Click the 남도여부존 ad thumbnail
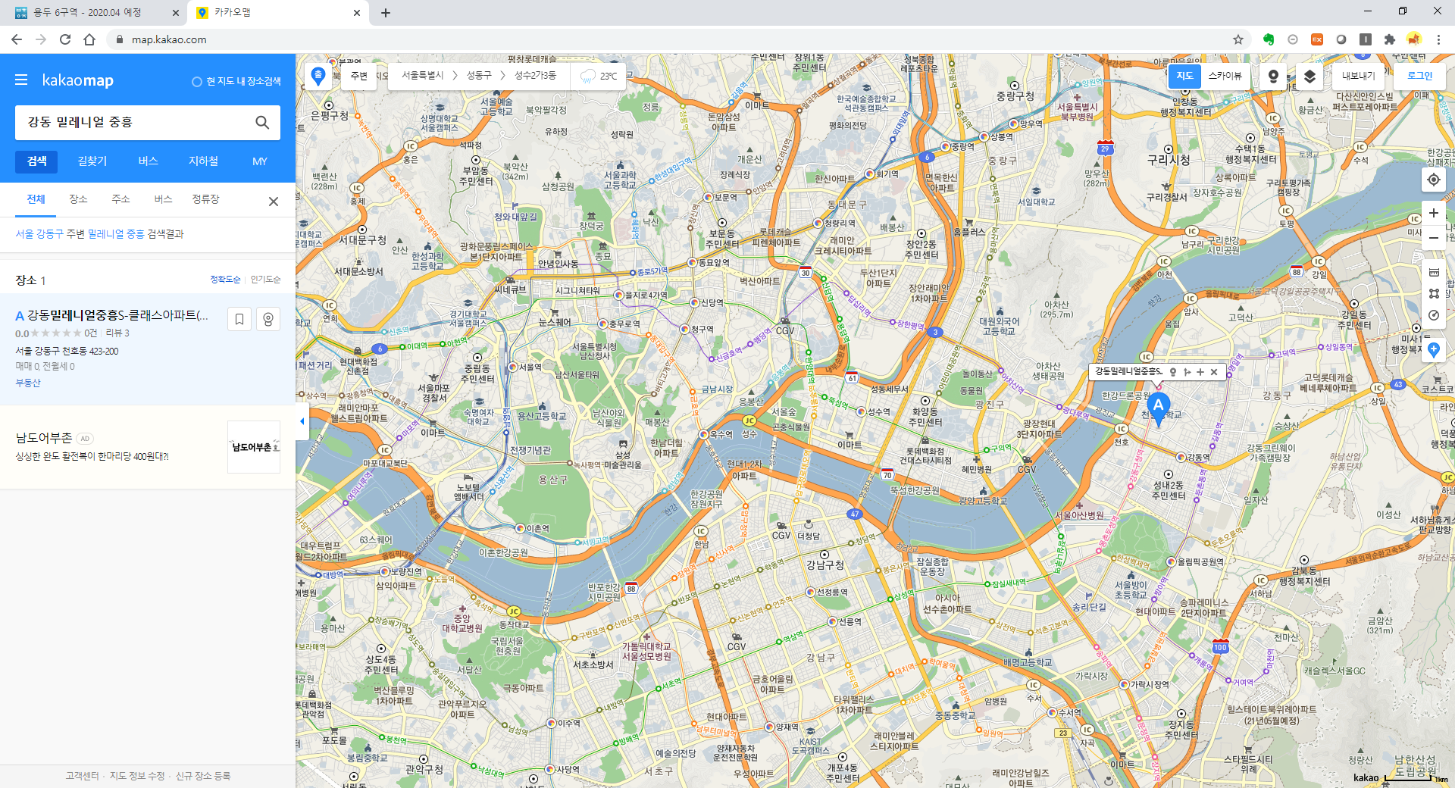The height and width of the screenshot is (788, 1455). [254, 447]
